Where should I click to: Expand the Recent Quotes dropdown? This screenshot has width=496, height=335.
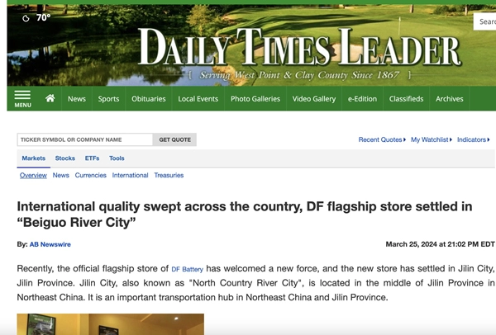click(x=382, y=140)
